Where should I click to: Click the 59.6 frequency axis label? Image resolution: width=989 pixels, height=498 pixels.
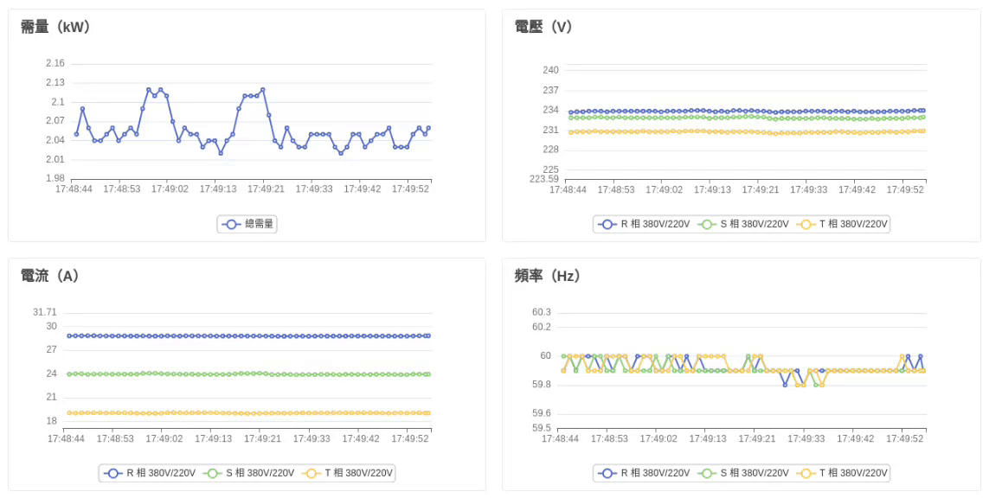(x=542, y=413)
